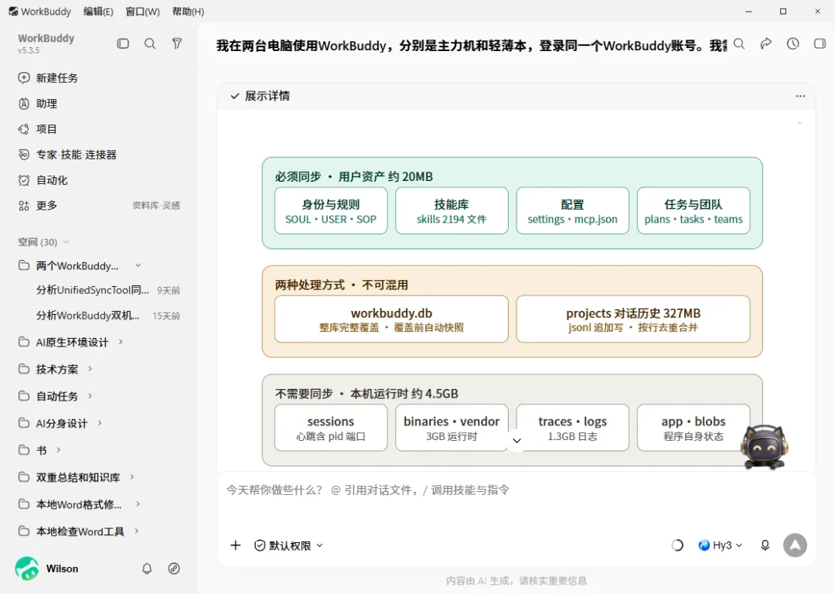Screen dimensions: 835x594
Task: Send message with arrow button
Action: [795, 545]
